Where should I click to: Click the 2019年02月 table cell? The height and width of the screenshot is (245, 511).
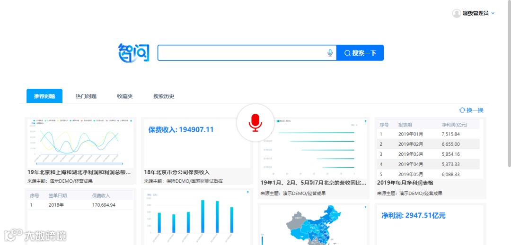point(411,144)
